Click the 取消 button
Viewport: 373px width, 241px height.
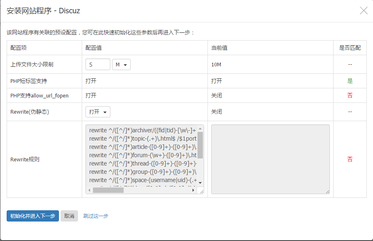point(69,216)
